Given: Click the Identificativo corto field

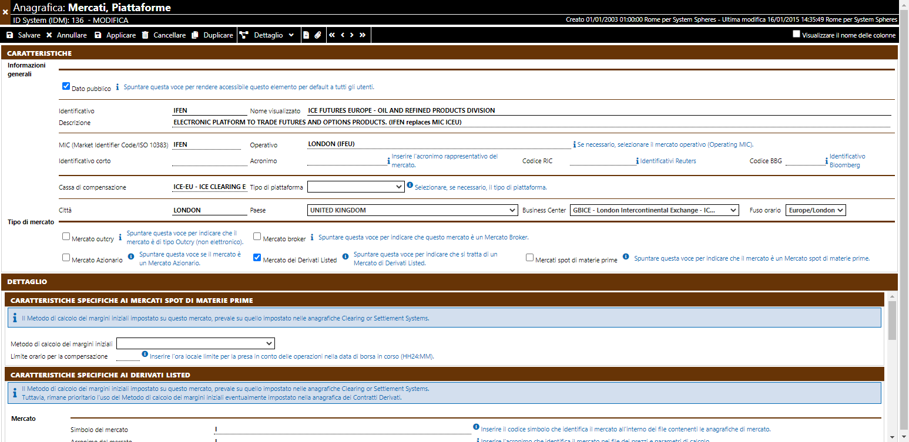Looking at the screenshot, I should [x=210, y=161].
